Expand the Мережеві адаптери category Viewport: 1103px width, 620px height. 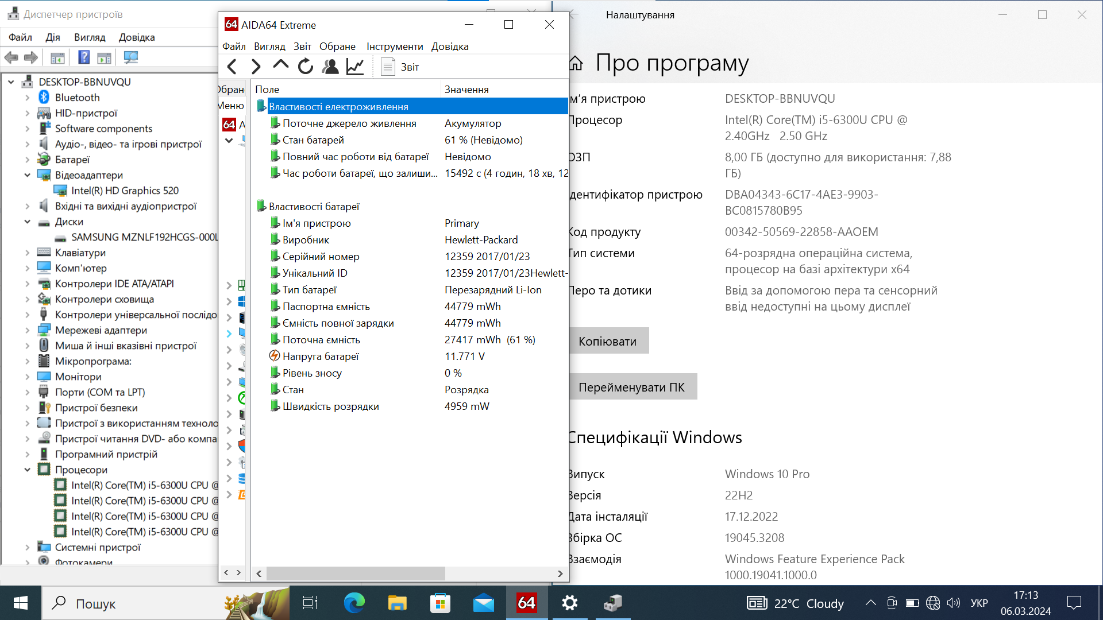[27, 330]
